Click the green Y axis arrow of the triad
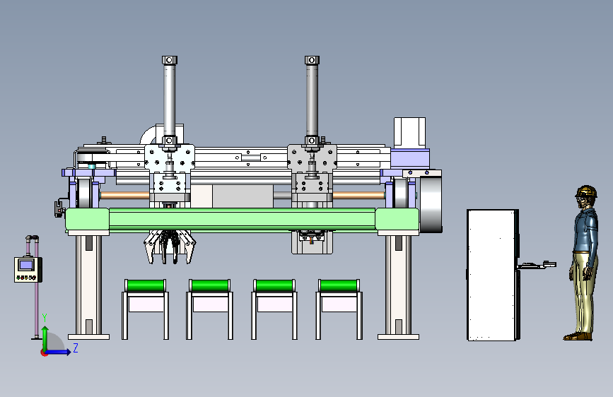The width and height of the screenshot is (613, 397). (45, 338)
